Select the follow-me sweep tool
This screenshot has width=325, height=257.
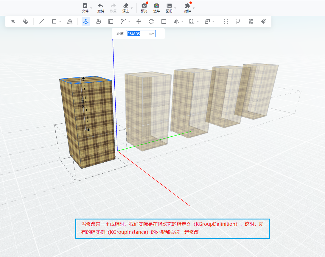[98, 21]
